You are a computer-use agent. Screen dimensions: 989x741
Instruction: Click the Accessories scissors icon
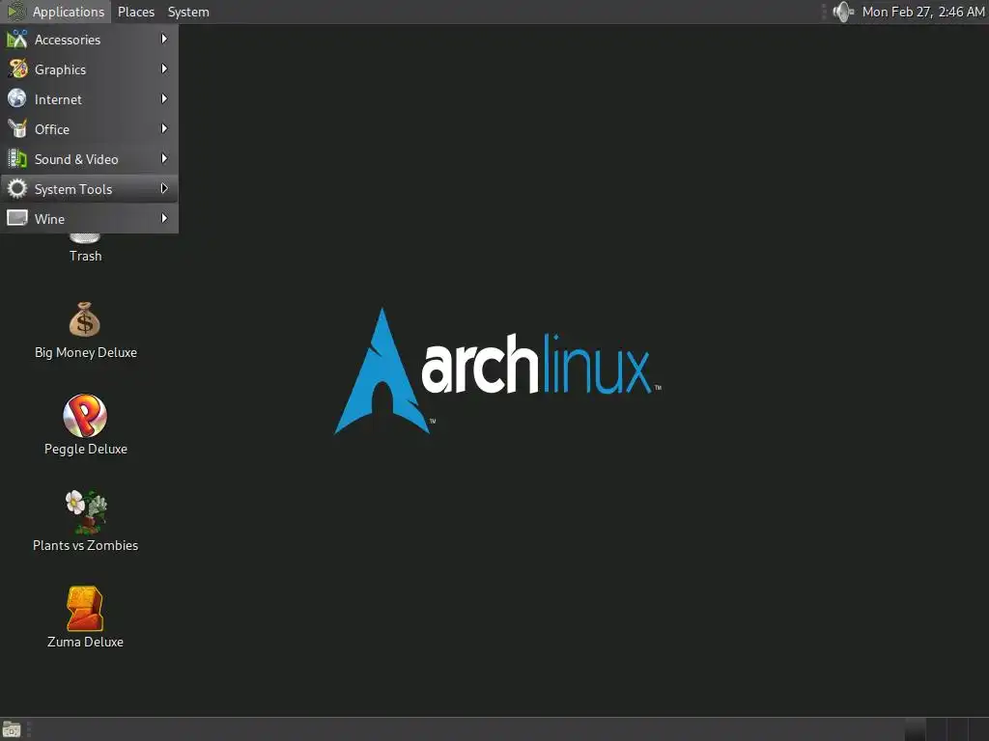coord(17,39)
